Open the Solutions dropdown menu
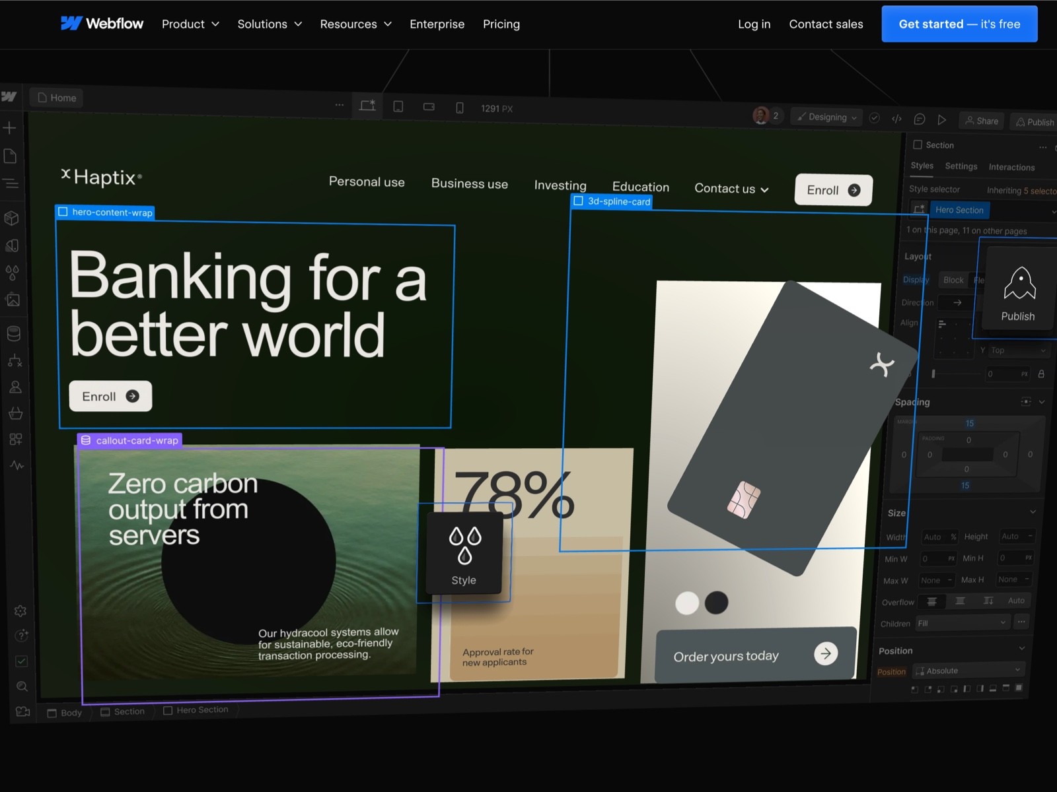Screen dimensions: 1057x792 coord(270,24)
